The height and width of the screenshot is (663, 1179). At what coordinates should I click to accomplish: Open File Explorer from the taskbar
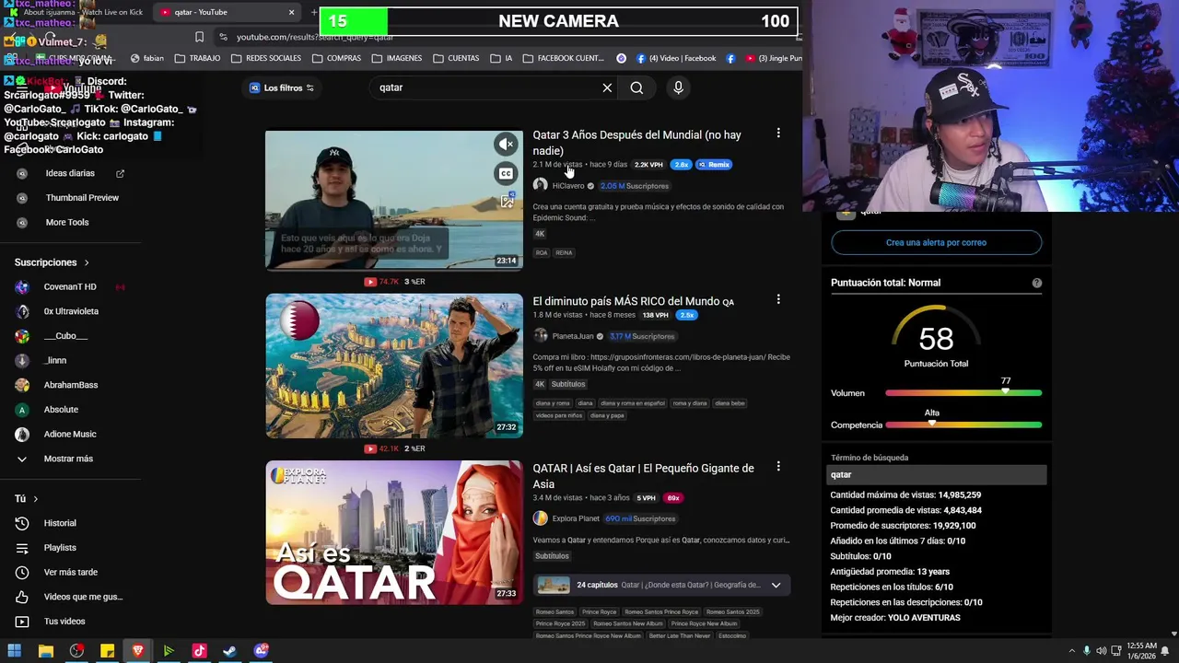click(45, 651)
